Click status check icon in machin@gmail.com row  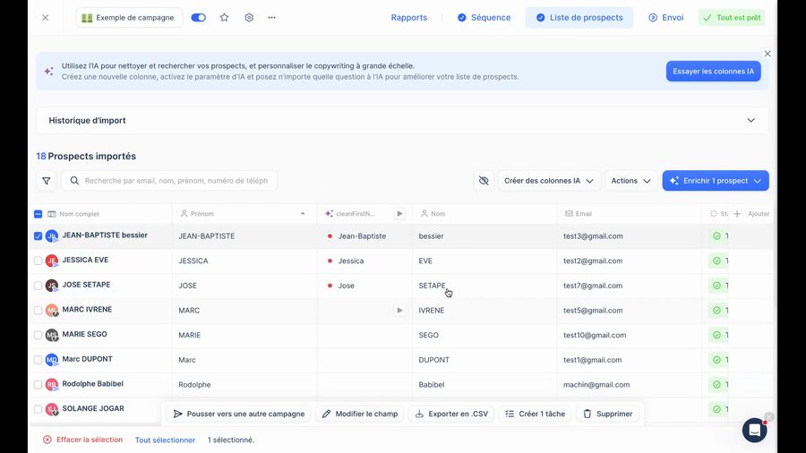click(716, 384)
